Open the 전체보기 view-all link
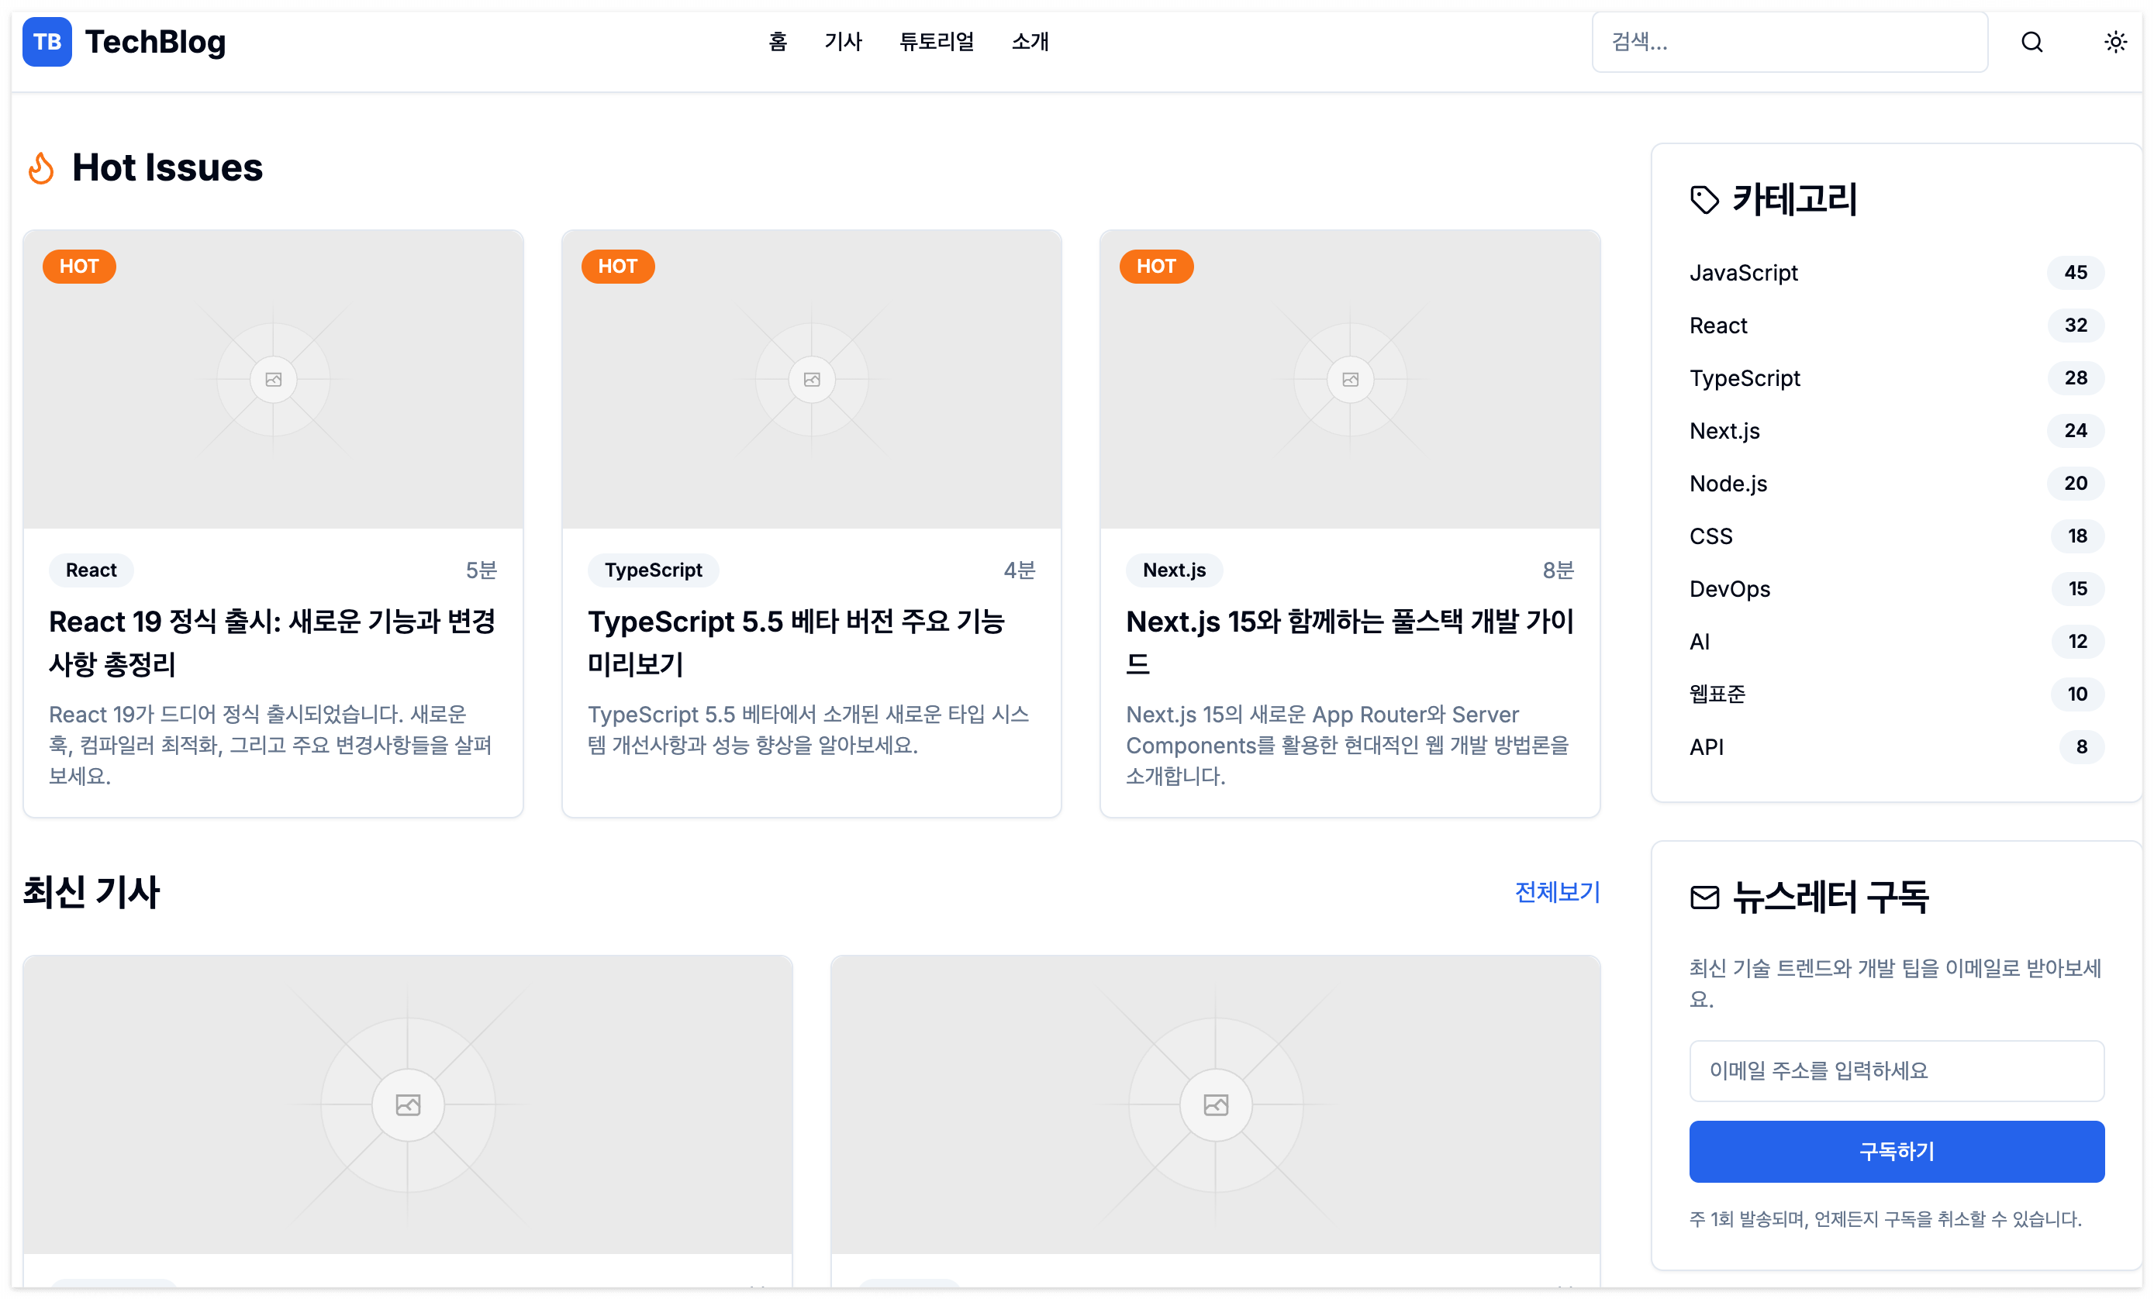Viewport: 2154px width, 1299px height. point(1556,892)
